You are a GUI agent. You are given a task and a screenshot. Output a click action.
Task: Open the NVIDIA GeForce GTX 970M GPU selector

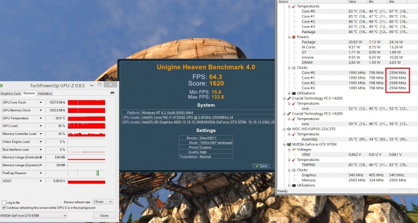pos(33,215)
